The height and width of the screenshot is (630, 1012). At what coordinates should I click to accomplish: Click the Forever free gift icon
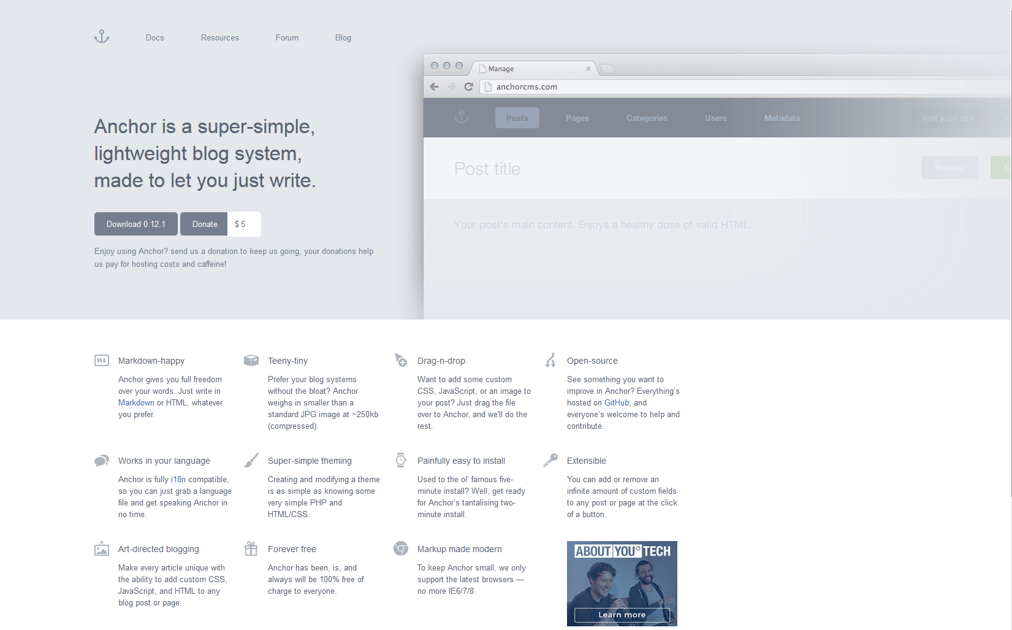point(251,548)
